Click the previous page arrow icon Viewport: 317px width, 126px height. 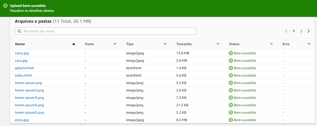click(x=286, y=31)
